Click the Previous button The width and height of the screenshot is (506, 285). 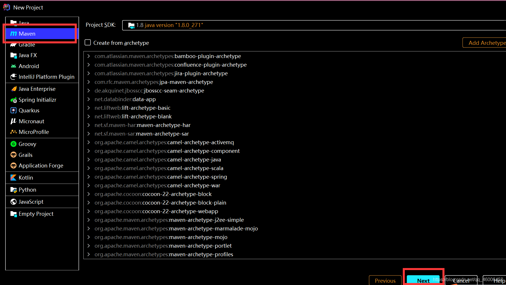(x=385, y=280)
